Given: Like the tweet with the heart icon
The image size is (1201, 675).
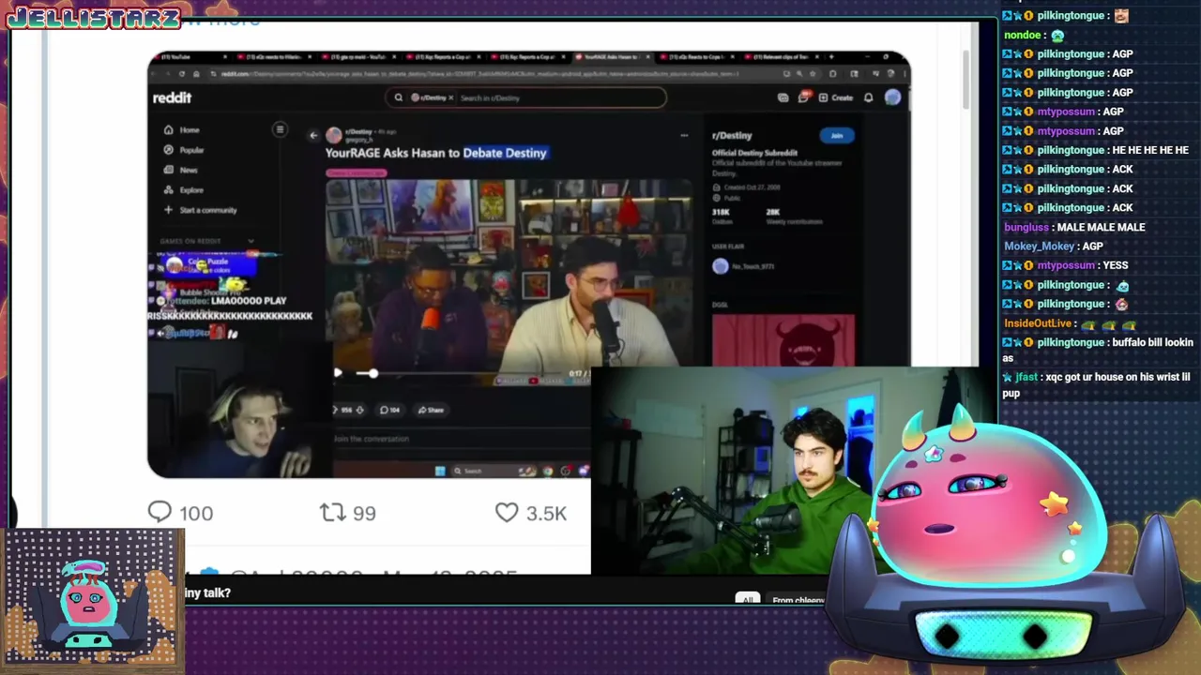Looking at the screenshot, I should [507, 512].
